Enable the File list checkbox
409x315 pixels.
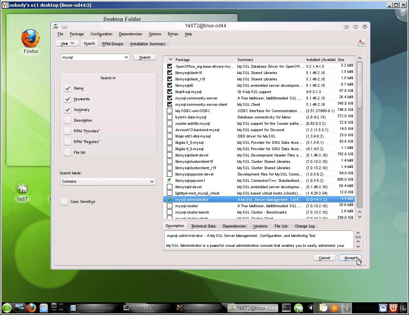tap(67, 153)
